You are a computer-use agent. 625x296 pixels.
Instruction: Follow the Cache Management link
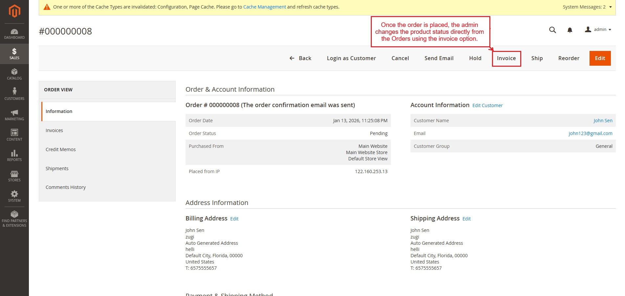[264, 7]
